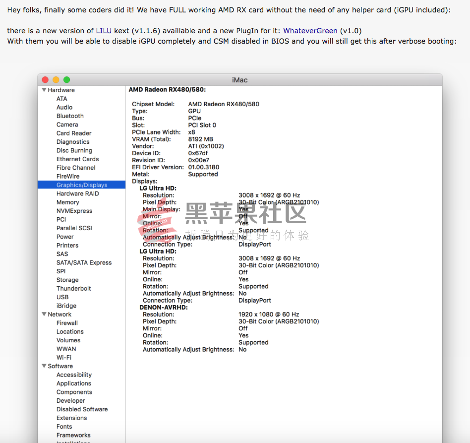Click the Network category label
Viewport: 470px width, 443px height.
(59, 315)
